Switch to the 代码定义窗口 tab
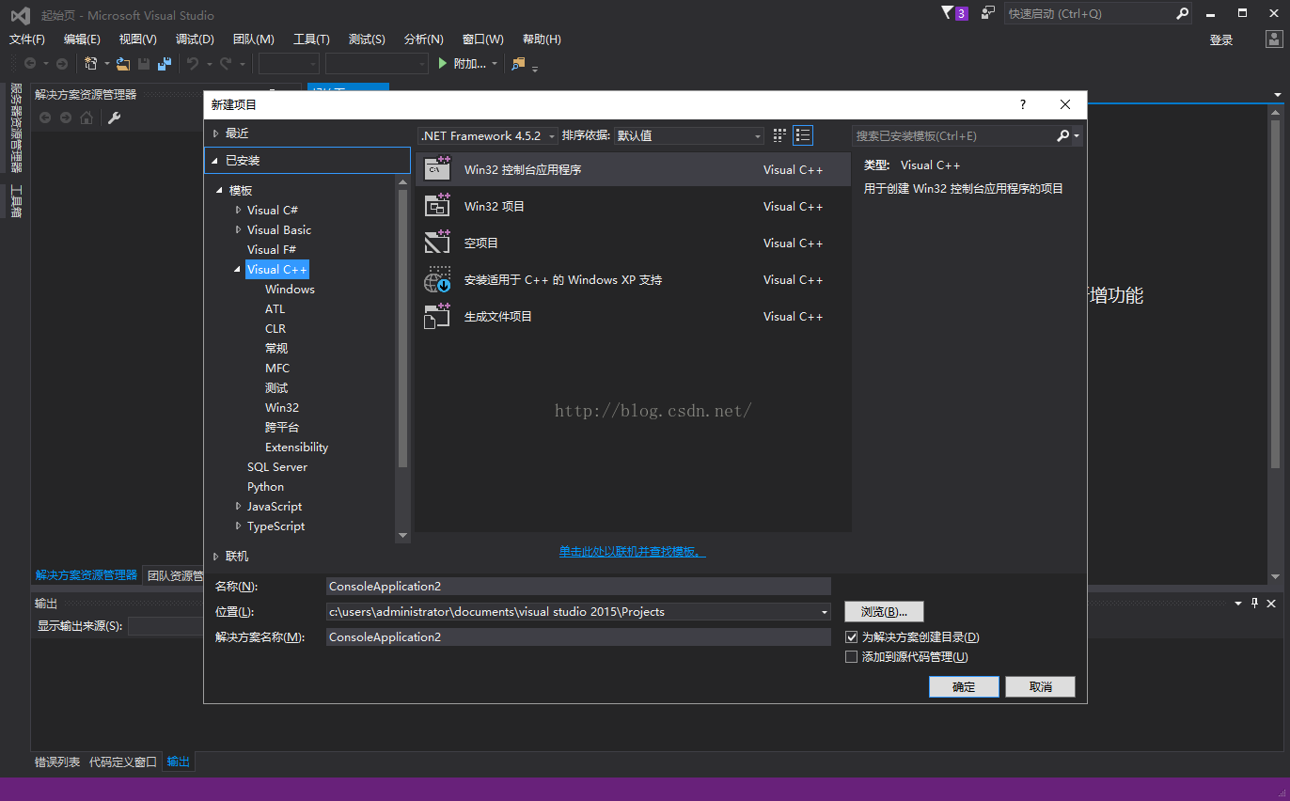Viewport: 1290px width, 801px height. (x=123, y=762)
